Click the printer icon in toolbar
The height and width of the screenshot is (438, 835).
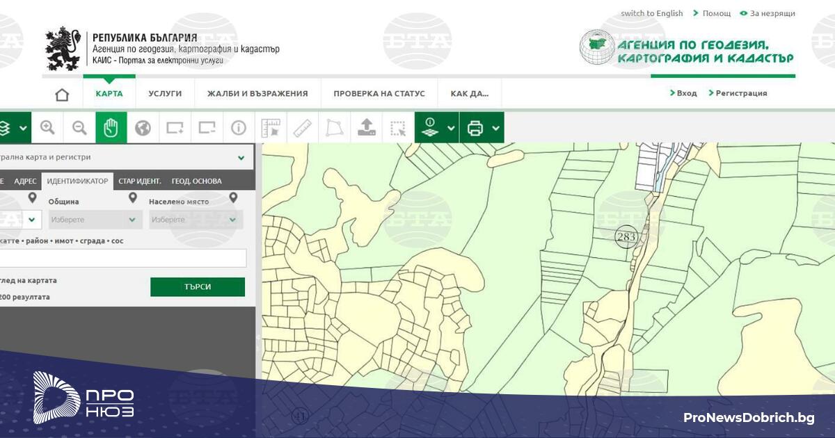pos(475,128)
